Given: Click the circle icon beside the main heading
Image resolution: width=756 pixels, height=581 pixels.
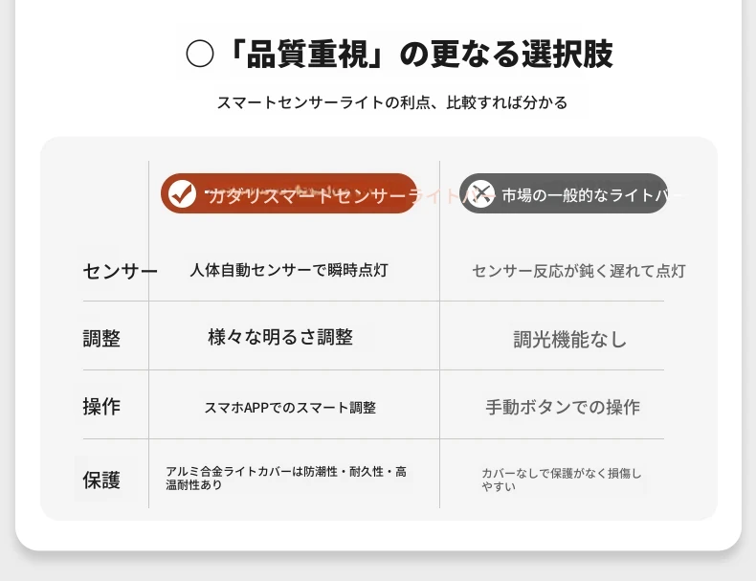Looking at the screenshot, I should pyautogui.click(x=200, y=54).
